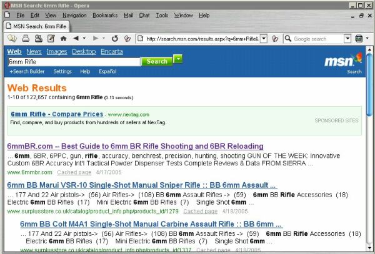Click the contacts people icon in toolbar
The height and width of the screenshot is (254, 375).
[39, 38]
